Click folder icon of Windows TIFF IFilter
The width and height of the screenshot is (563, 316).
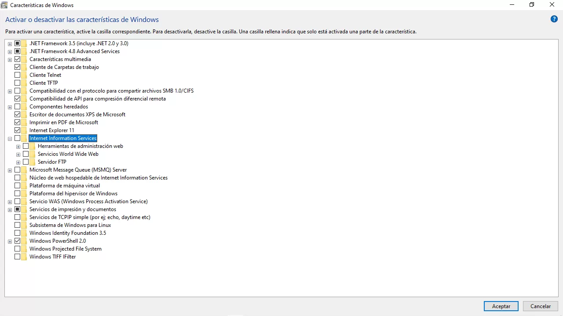tap(24, 257)
